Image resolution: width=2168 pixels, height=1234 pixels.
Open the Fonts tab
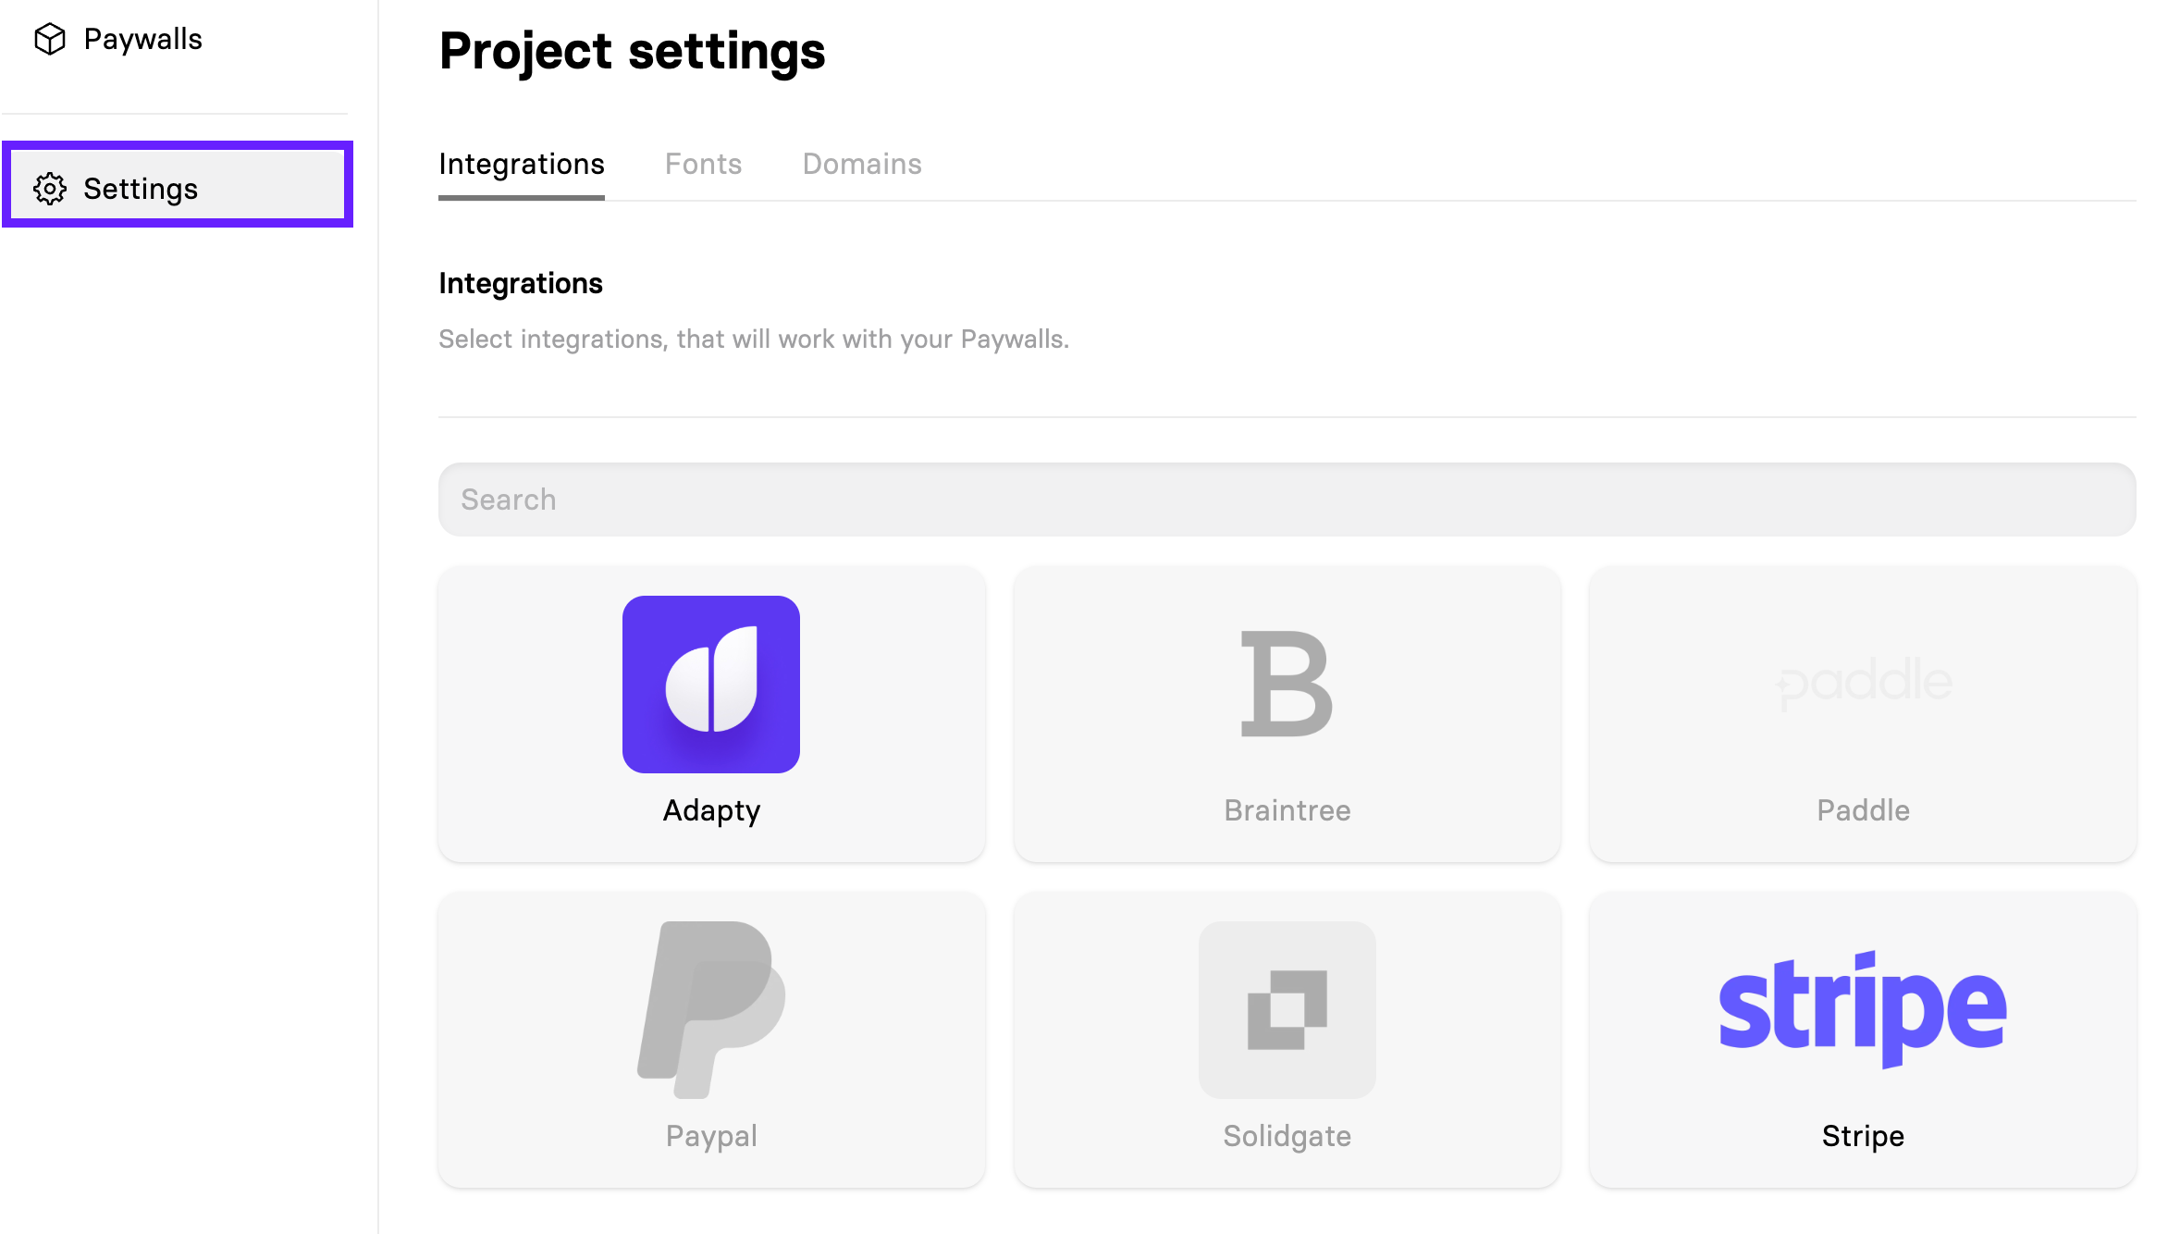[703, 164]
